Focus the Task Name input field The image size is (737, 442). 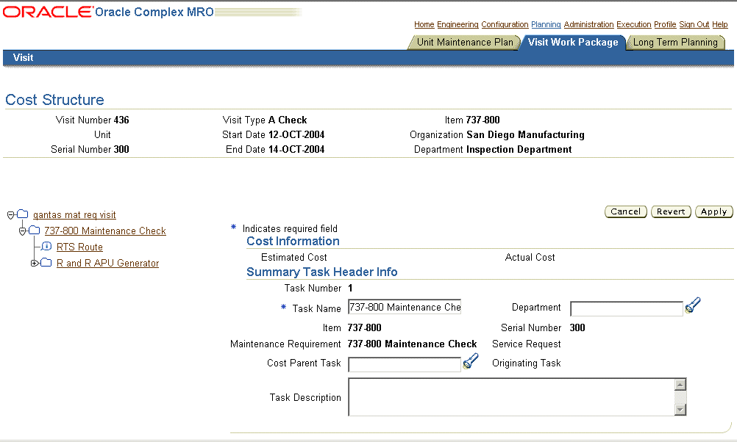(405, 307)
